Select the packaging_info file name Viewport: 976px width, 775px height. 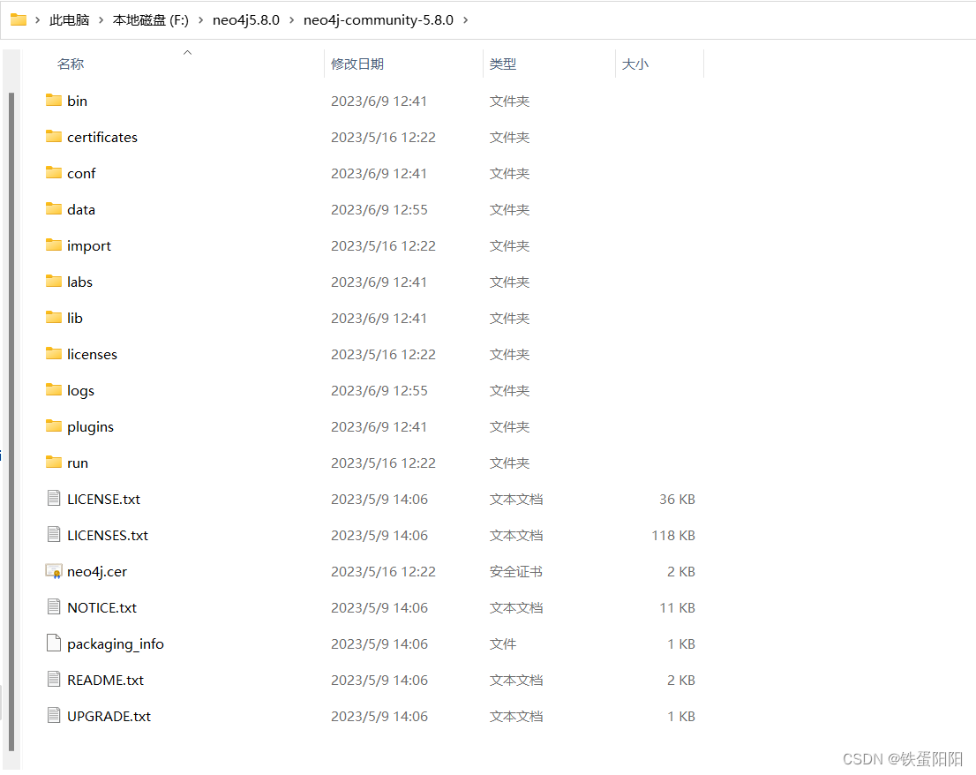116,644
